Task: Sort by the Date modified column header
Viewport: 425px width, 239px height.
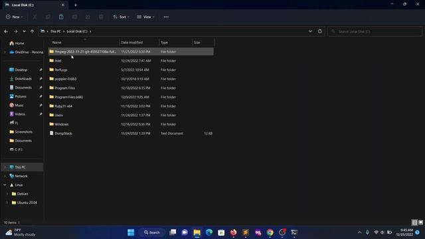Action: (x=139, y=42)
